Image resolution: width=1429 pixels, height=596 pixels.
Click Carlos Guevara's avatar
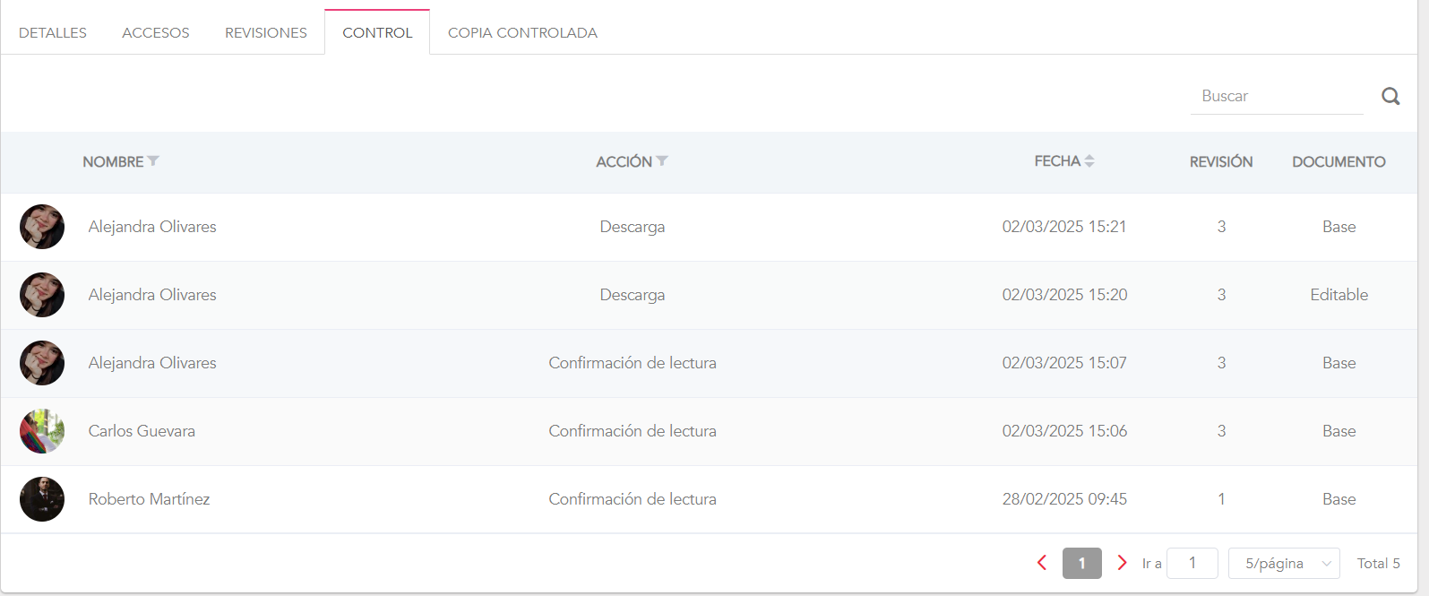coord(42,431)
